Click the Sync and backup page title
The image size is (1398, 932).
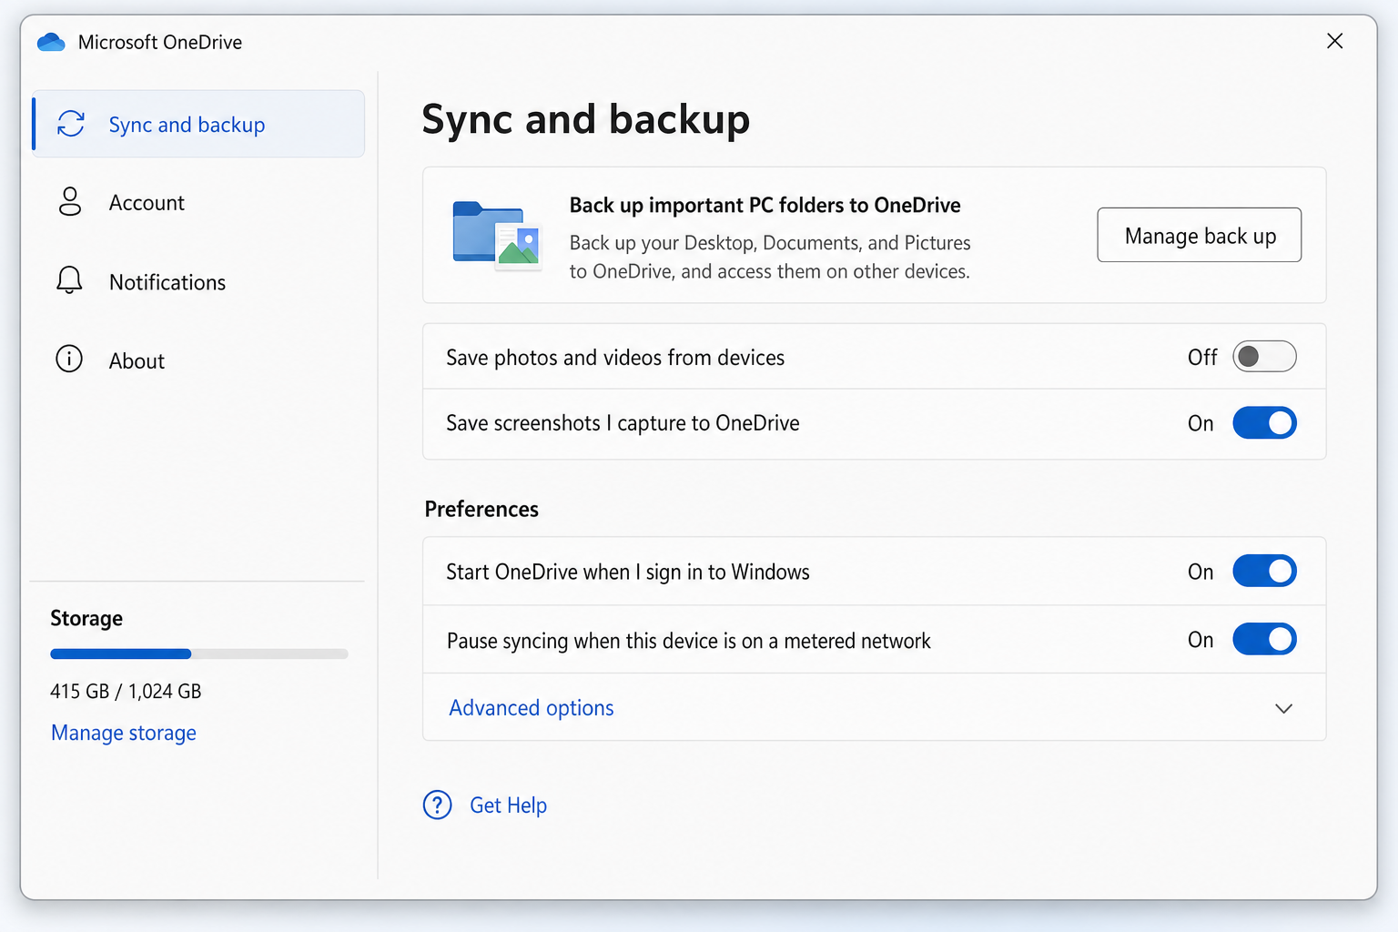(x=586, y=120)
